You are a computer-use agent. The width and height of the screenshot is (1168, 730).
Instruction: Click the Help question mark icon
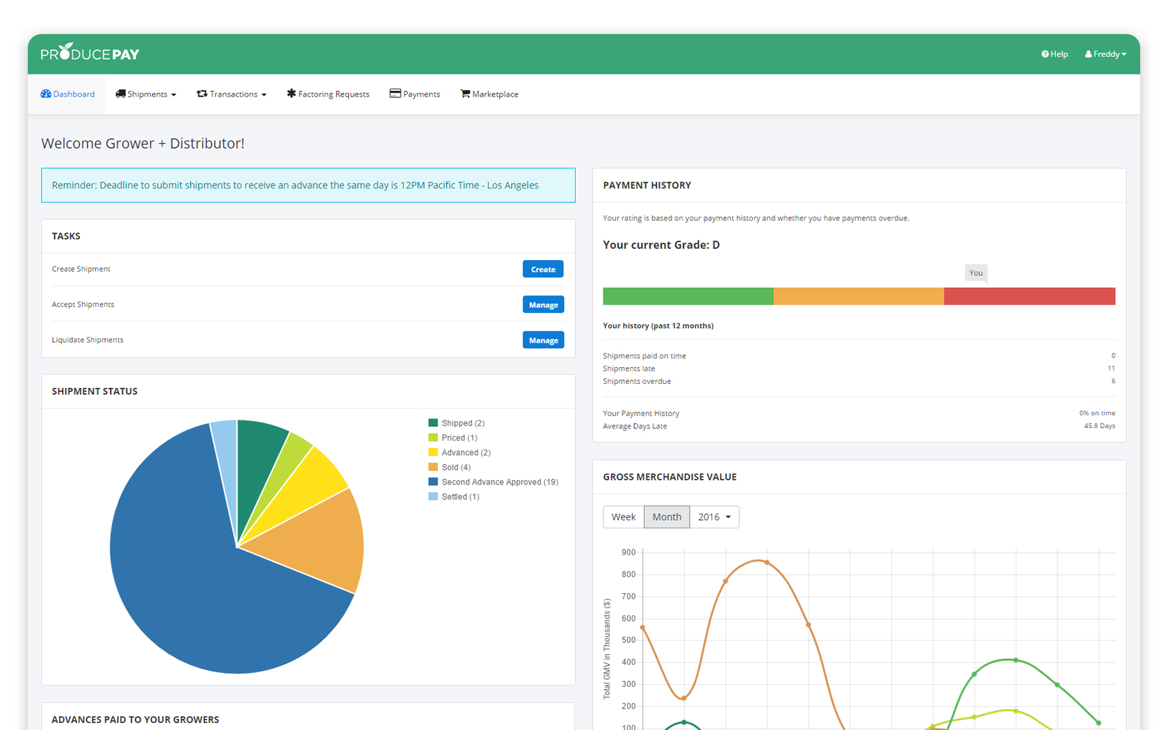point(1045,54)
